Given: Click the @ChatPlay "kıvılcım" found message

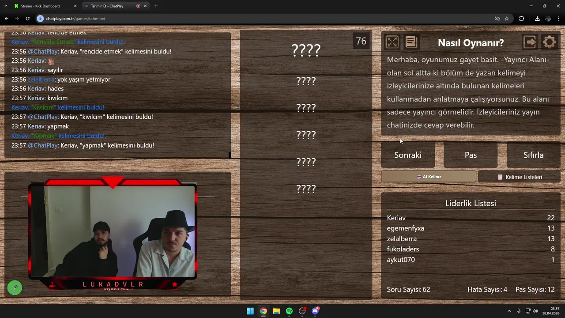Looking at the screenshot, I should click(x=82, y=117).
